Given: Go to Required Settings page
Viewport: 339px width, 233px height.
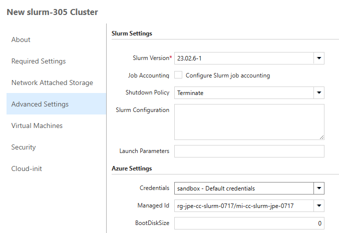Looking at the screenshot, I should [39, 61].
